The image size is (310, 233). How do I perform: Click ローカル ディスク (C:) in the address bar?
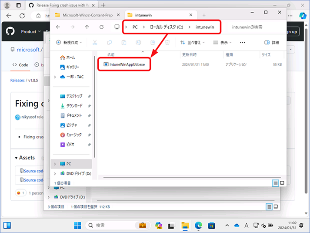(x=167, y=27)
